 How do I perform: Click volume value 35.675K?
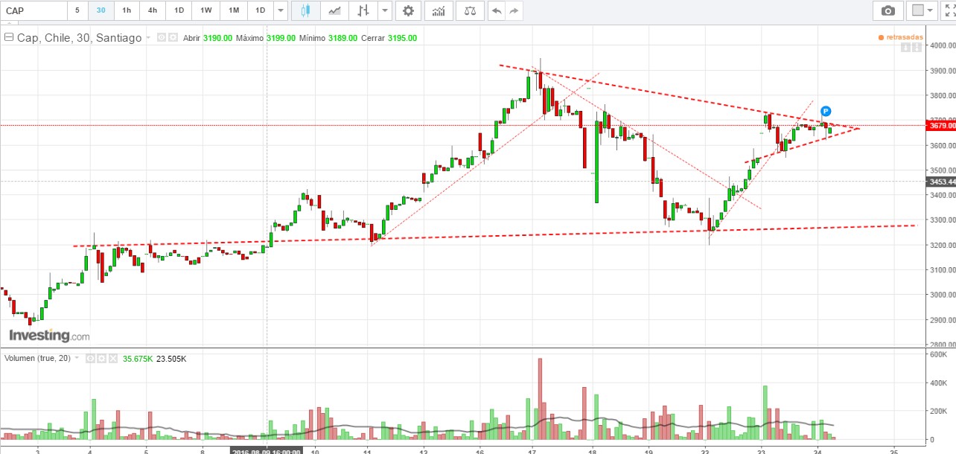[x=138, y=359]
